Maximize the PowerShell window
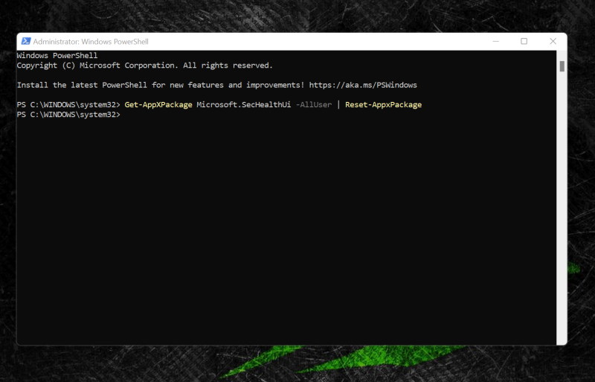The height and width of the screenshot is (382, 595). coord(524,42)
